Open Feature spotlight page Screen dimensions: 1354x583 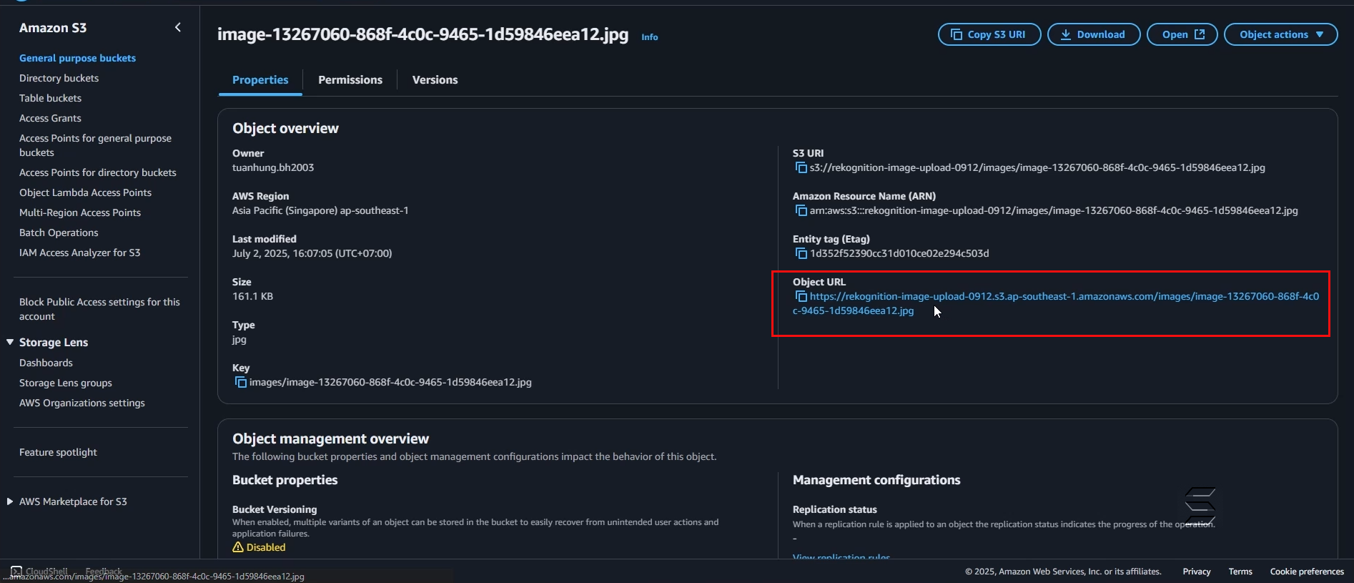click(58, 452)
